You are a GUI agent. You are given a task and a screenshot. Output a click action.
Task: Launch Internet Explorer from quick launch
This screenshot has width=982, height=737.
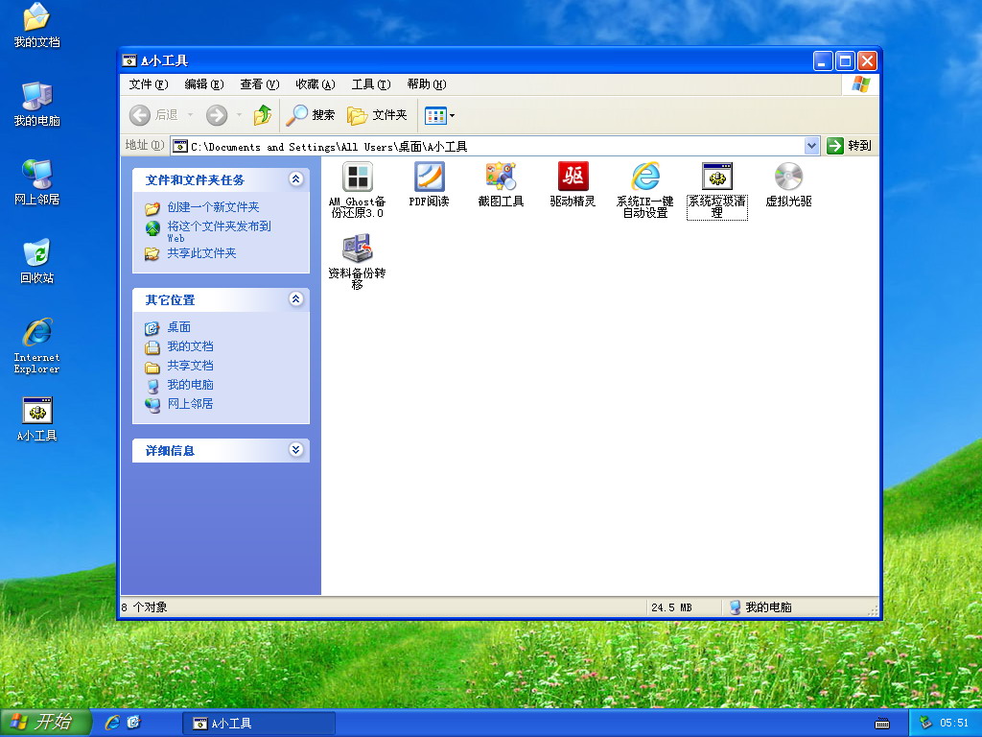click(113, 723)
